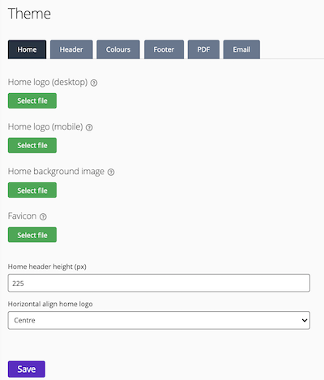The width and height of the screenshot is (324, 380).
Task: Expand the Horizontal align home logo dropdown
Action: (159, 320)
